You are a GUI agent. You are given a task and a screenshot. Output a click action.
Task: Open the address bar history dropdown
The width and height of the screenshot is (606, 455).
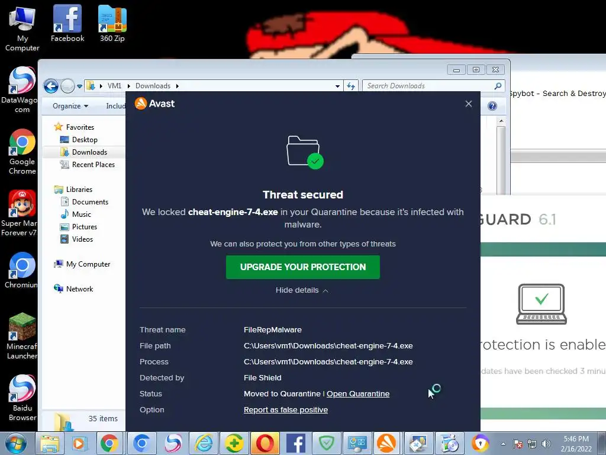click(x=337, y=86)
